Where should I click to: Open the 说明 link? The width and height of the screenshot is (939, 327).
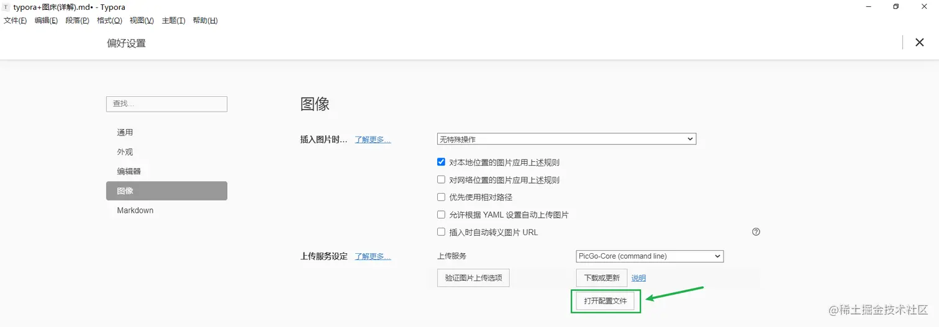(638, 278)
